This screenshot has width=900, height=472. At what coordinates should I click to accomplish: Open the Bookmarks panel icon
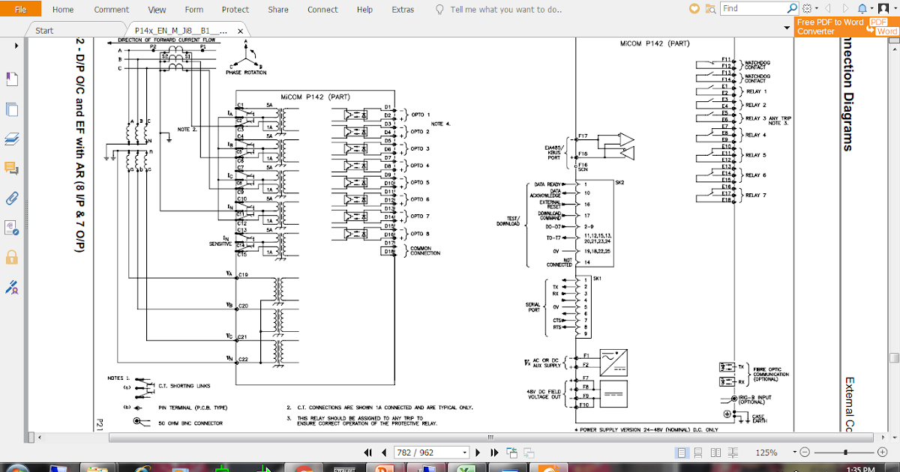(11, 77)
